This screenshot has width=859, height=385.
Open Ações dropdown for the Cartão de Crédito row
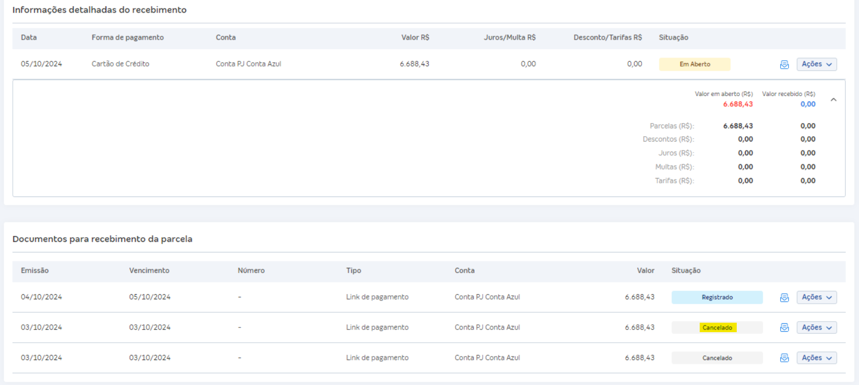pos(816,64)
